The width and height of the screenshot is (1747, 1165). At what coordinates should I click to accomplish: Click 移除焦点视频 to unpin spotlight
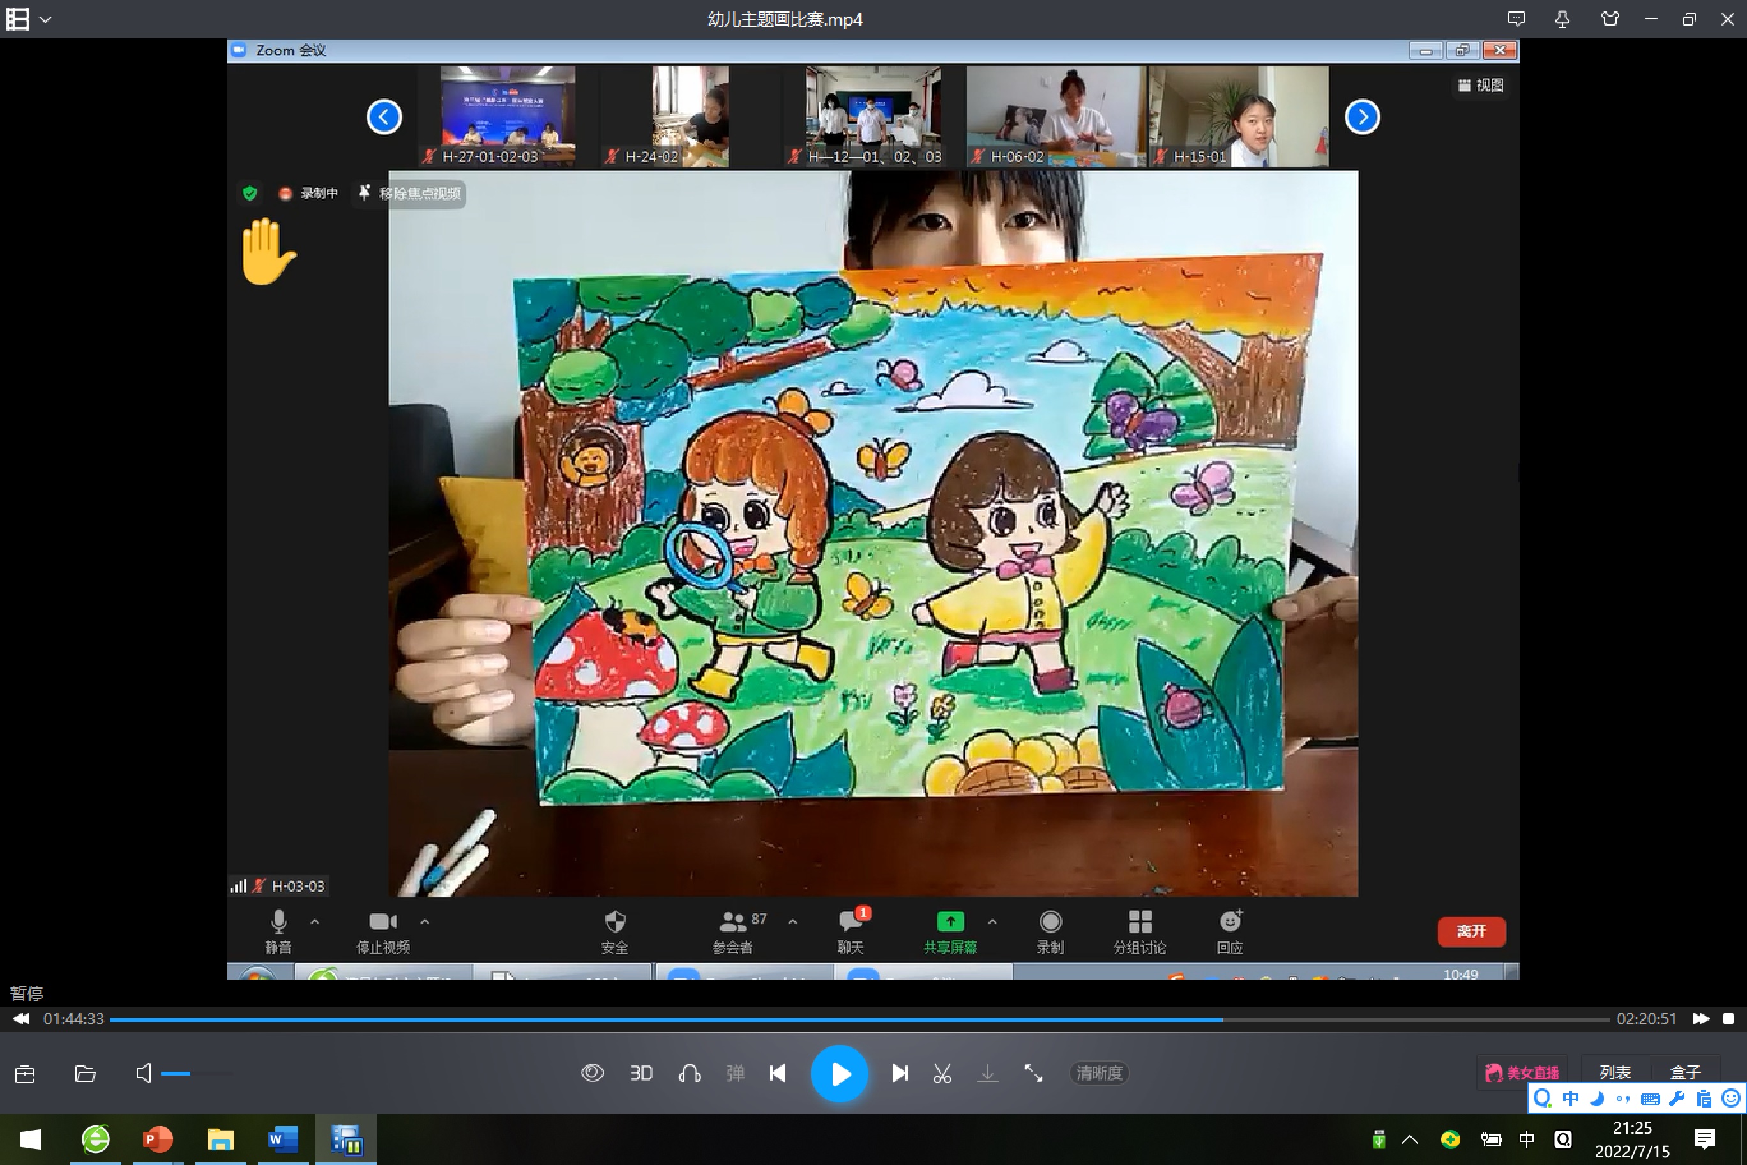pos(410,193)
